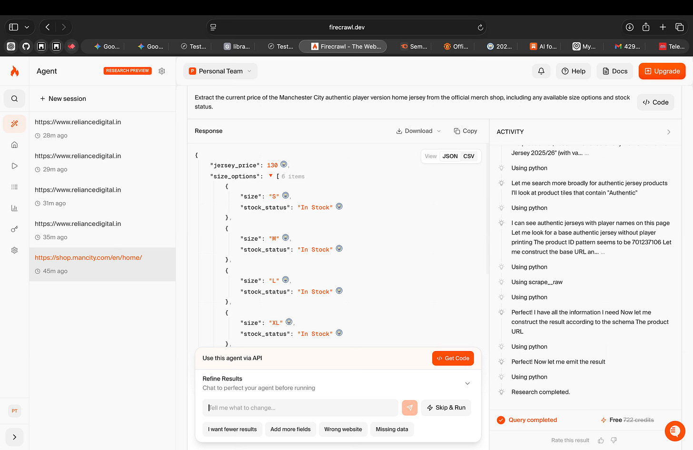Image resolution: width=693 pixels, height=450 pixels.
Task: Select the Agent wand icon in sidebar
Action: point(15,124)
